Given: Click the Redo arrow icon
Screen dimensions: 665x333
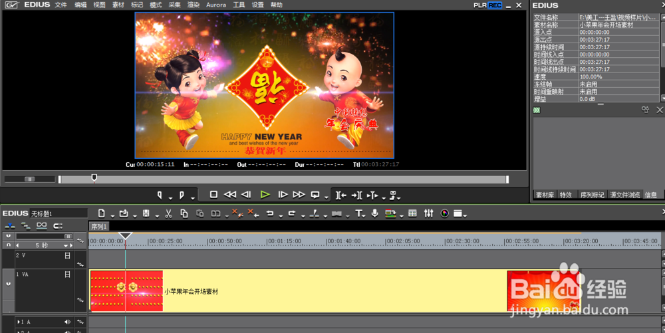Looking at the screenshot, I should coord(292,213).
